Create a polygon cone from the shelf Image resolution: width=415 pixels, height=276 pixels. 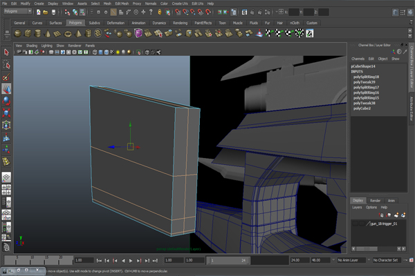click(48, 34)
